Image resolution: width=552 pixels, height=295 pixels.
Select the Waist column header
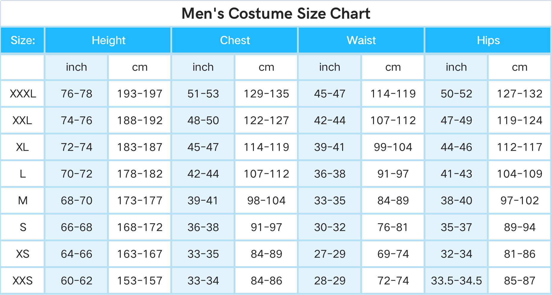pos(361,40)
